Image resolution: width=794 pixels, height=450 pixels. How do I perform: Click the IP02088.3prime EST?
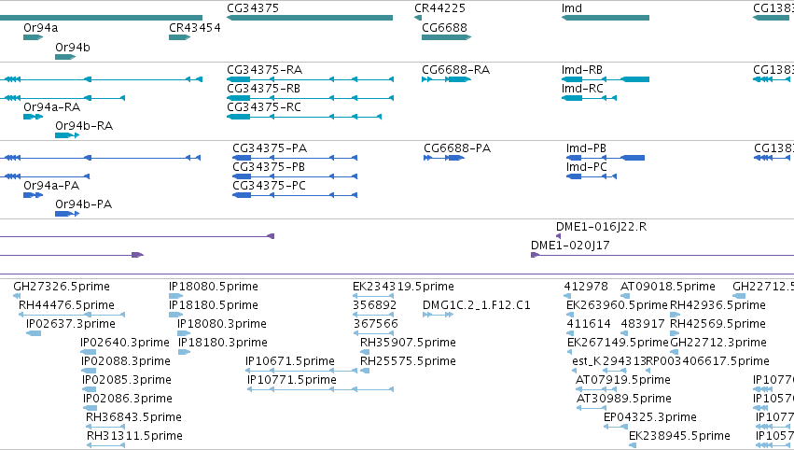tap(89, 371)
